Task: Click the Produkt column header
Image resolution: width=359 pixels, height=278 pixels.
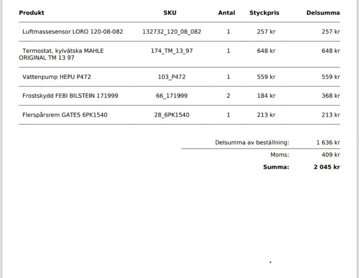Action: [x=32, y=13]
